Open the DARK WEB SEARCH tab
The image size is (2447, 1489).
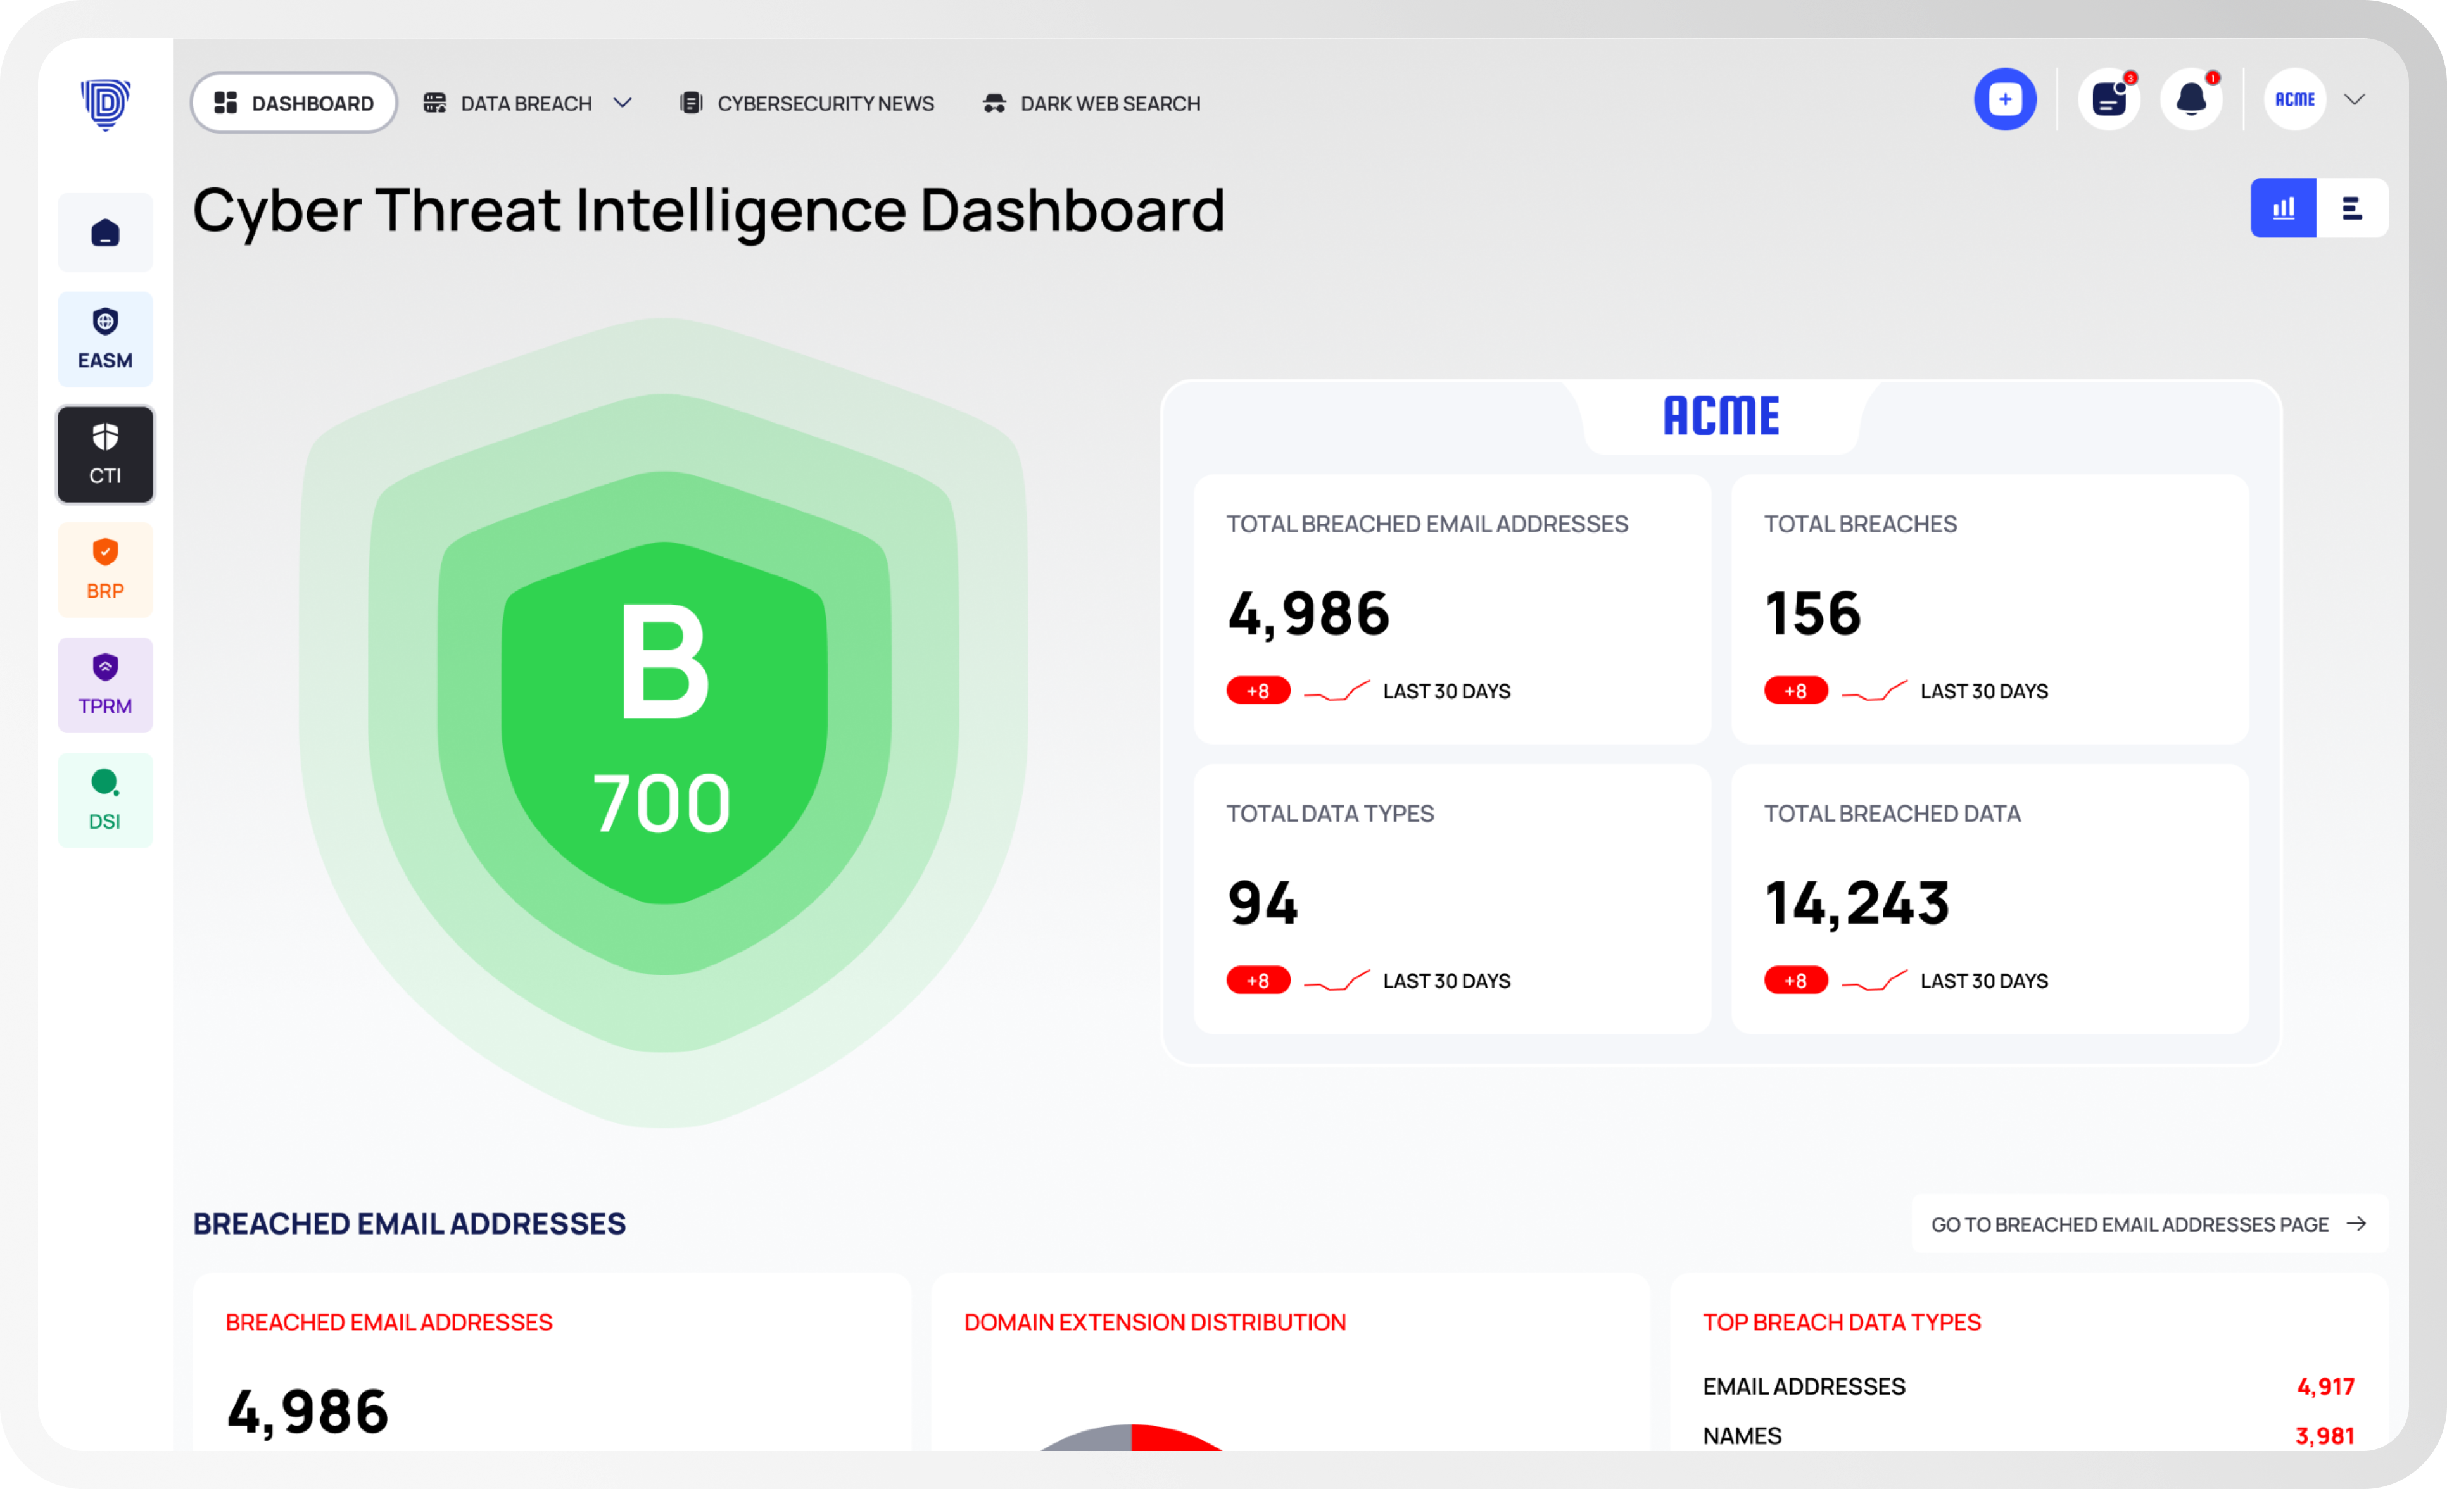point(1091,103)
